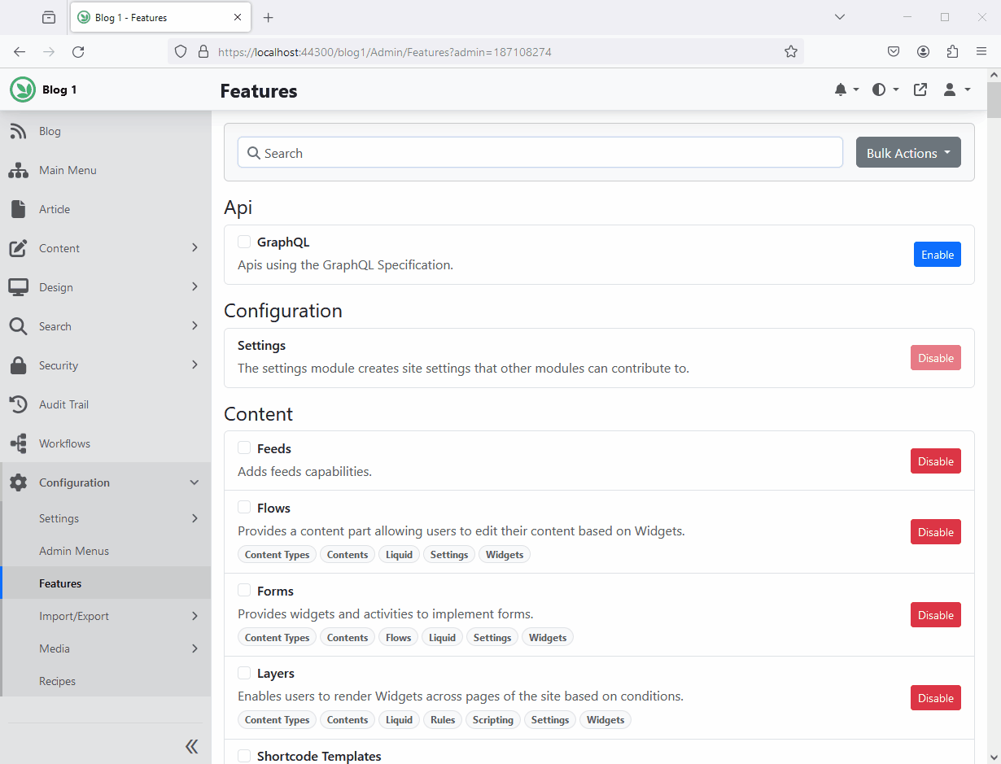Disable the Forms feature

click(936, 615)
